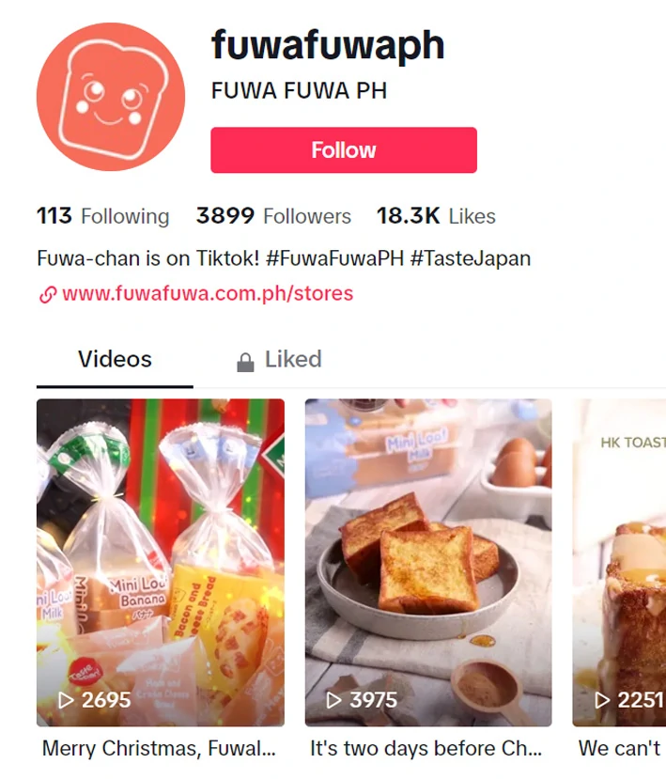Open the 113 Following list
The image size is (666, 779).
[102, 216]
